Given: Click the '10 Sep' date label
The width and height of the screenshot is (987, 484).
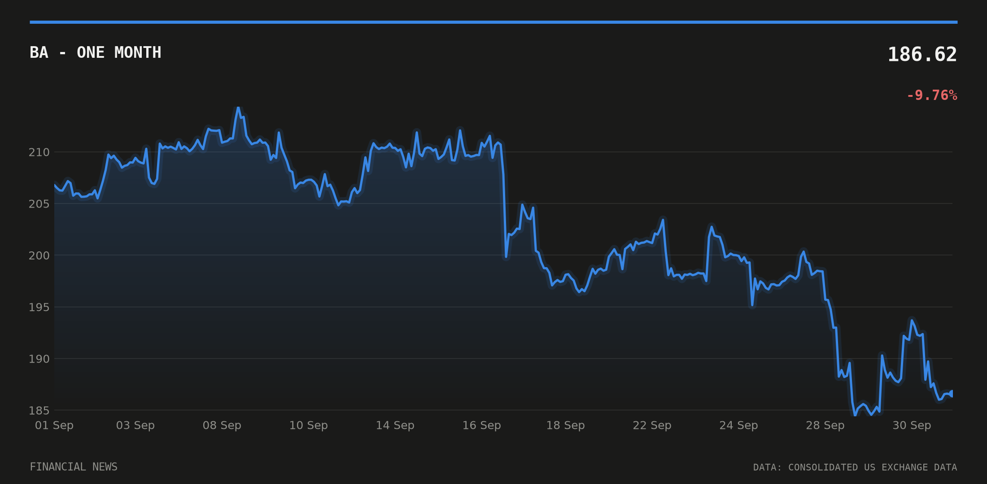Looking at the screenshot, I should pos(309,425).
